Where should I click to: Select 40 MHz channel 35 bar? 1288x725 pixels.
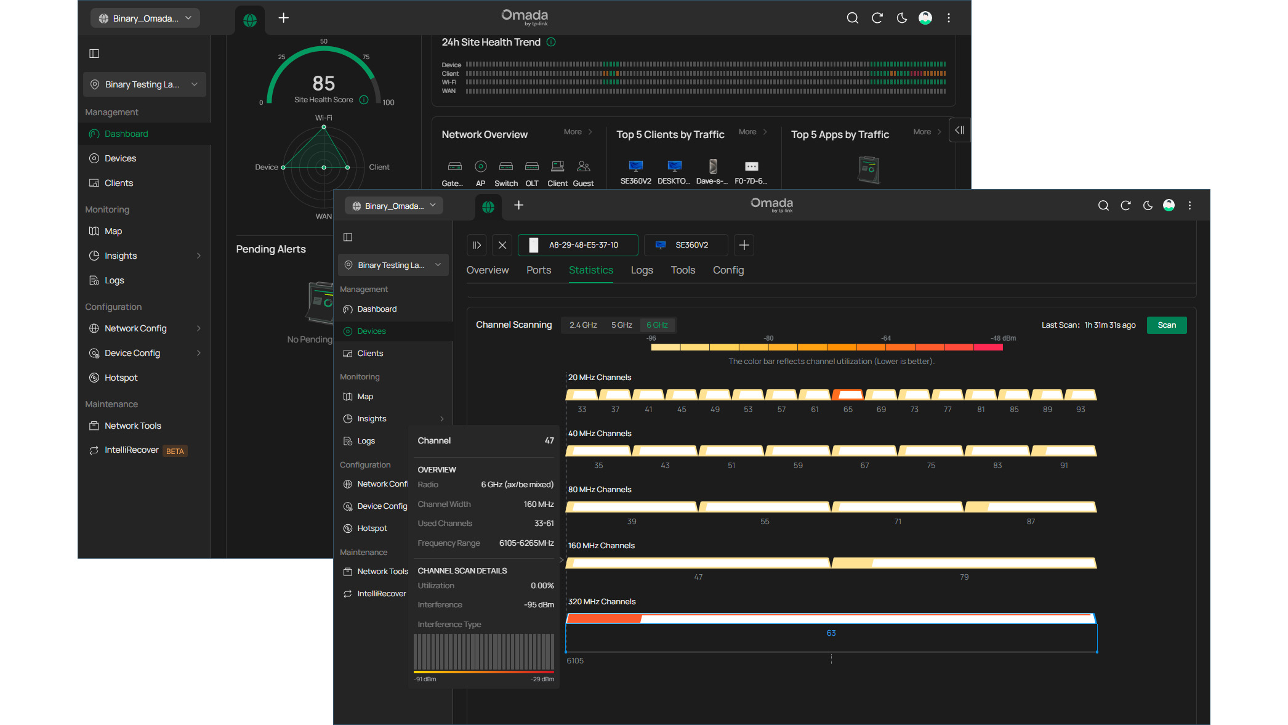[598, 451]
